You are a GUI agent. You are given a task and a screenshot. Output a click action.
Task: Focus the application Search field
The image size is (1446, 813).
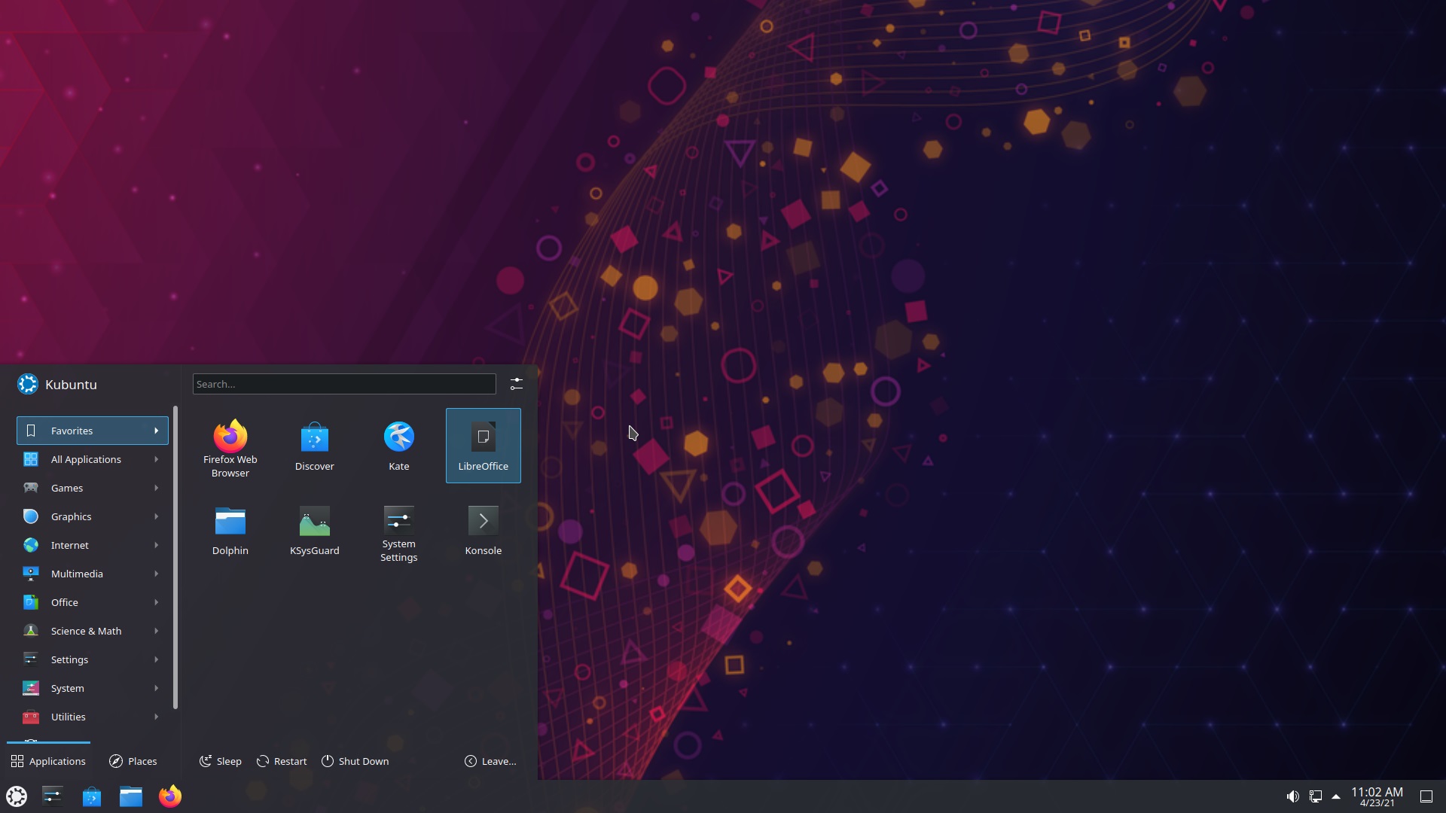pyautogui.click(x=344, y=384)
